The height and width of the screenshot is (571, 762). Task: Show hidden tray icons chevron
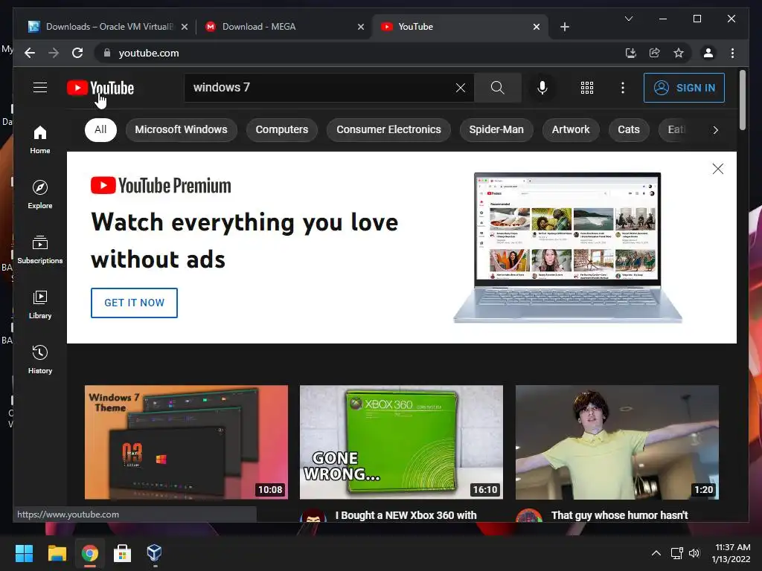tap(656, 553)
